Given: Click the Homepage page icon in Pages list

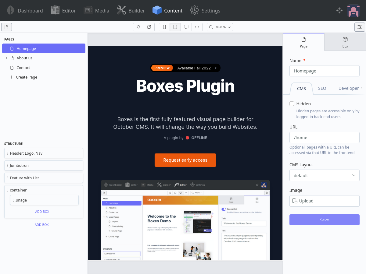Looking at the screenshot, I should pyautogui.click(x=12, y=48).
